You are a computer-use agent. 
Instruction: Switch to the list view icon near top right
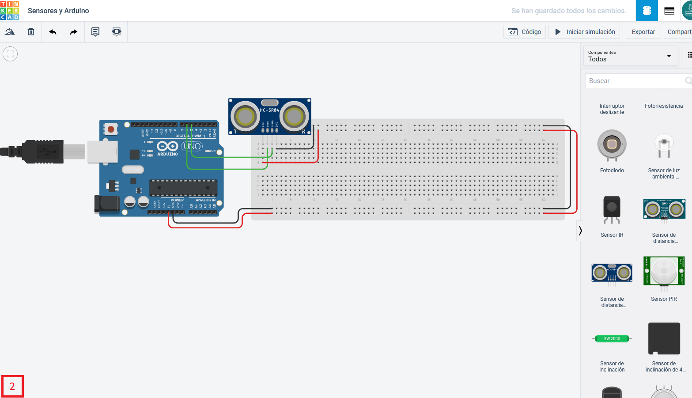pyautogui.click(x=669, y=10)
